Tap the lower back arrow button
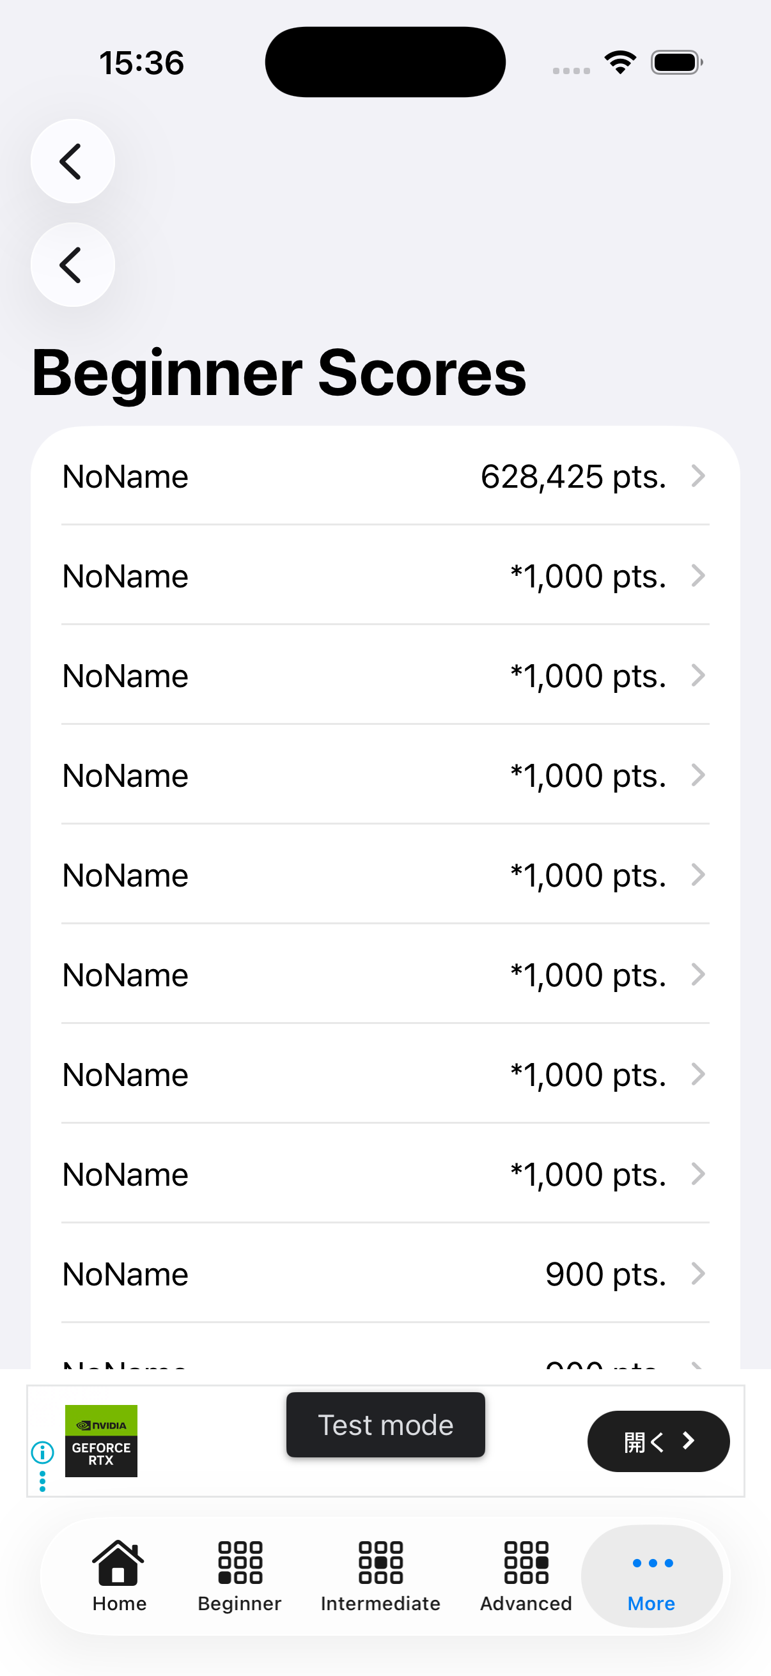Screen dimensions: 771x1676 pyautogui.click(x=72, y=265)
